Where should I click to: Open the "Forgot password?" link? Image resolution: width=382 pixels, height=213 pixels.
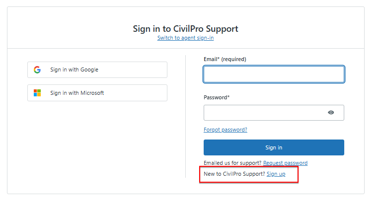pyautogui.click(x=225, y=130)
